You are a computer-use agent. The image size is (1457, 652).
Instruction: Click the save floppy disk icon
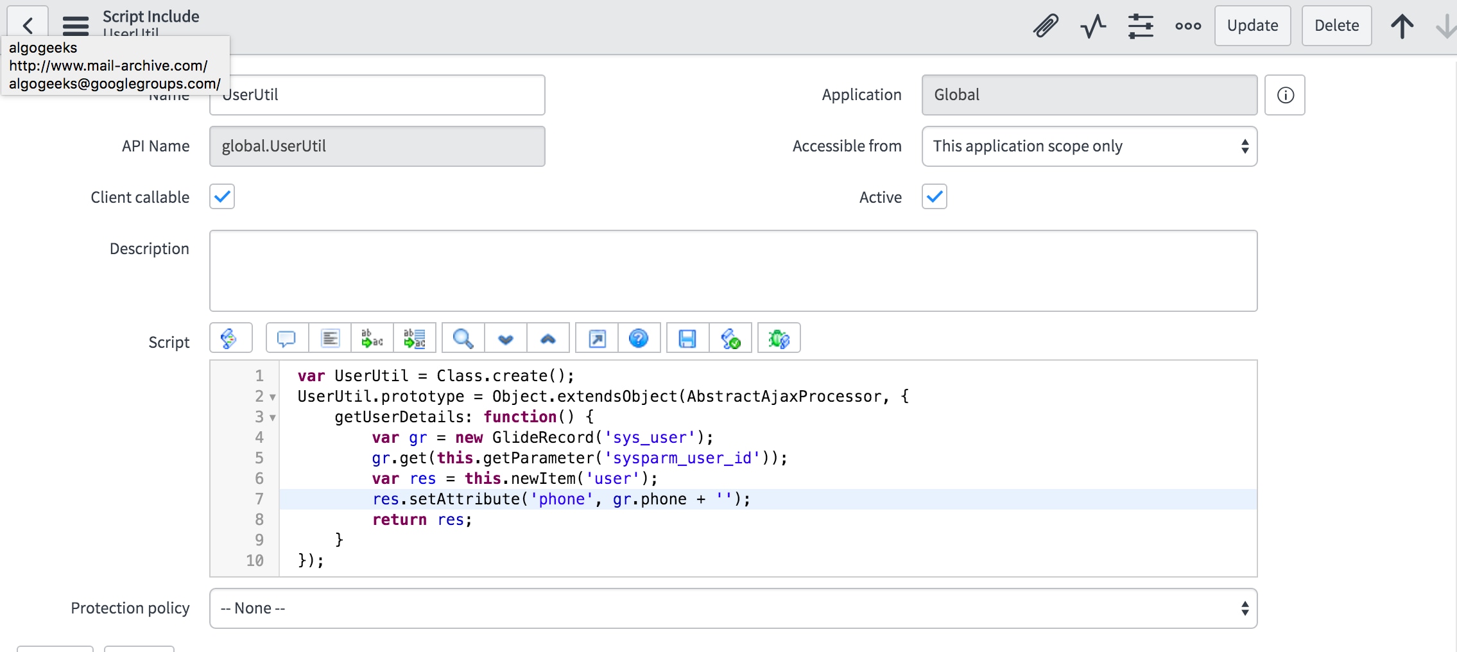(687, 338)
